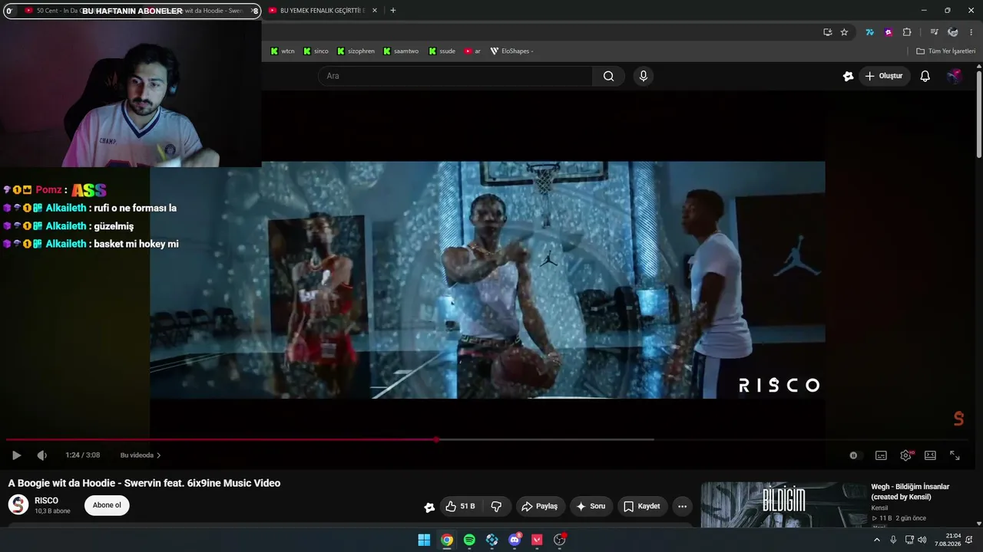Open the Soru ask button
Viewport: 983px width, 552px height.
tap(591, 506)
